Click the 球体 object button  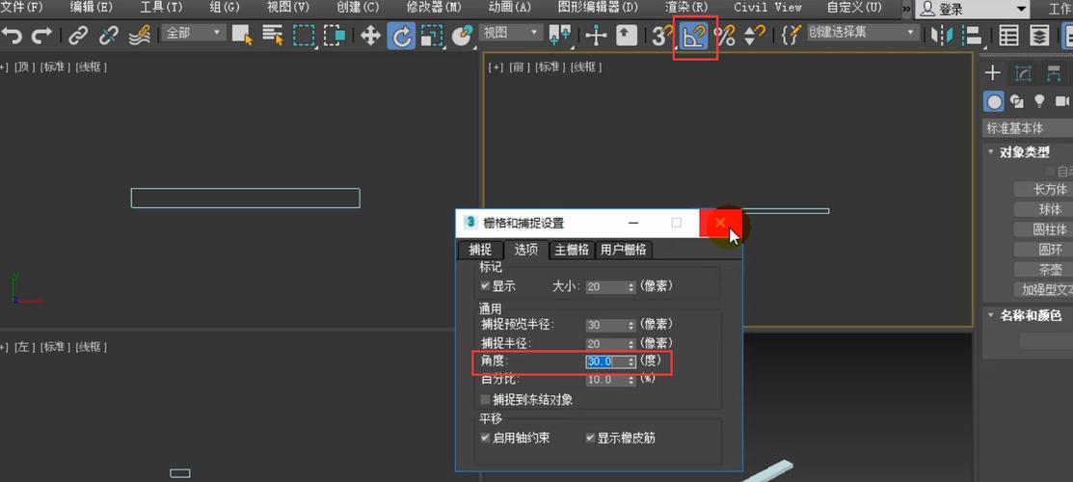(1043, 209)
